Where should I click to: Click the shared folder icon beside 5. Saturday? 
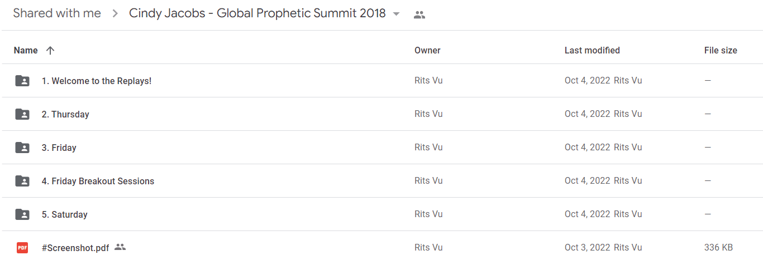pyautogui.click(x=22, y=214)
